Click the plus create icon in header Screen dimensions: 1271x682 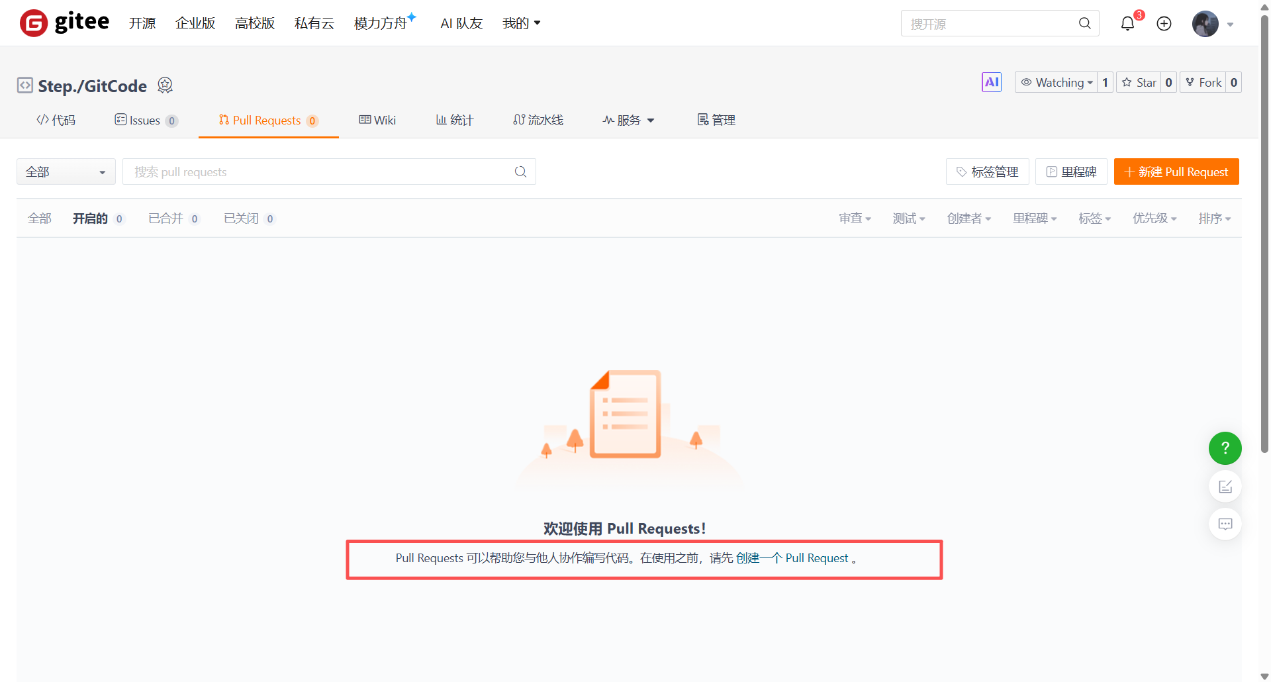(x=1164, y=24)
